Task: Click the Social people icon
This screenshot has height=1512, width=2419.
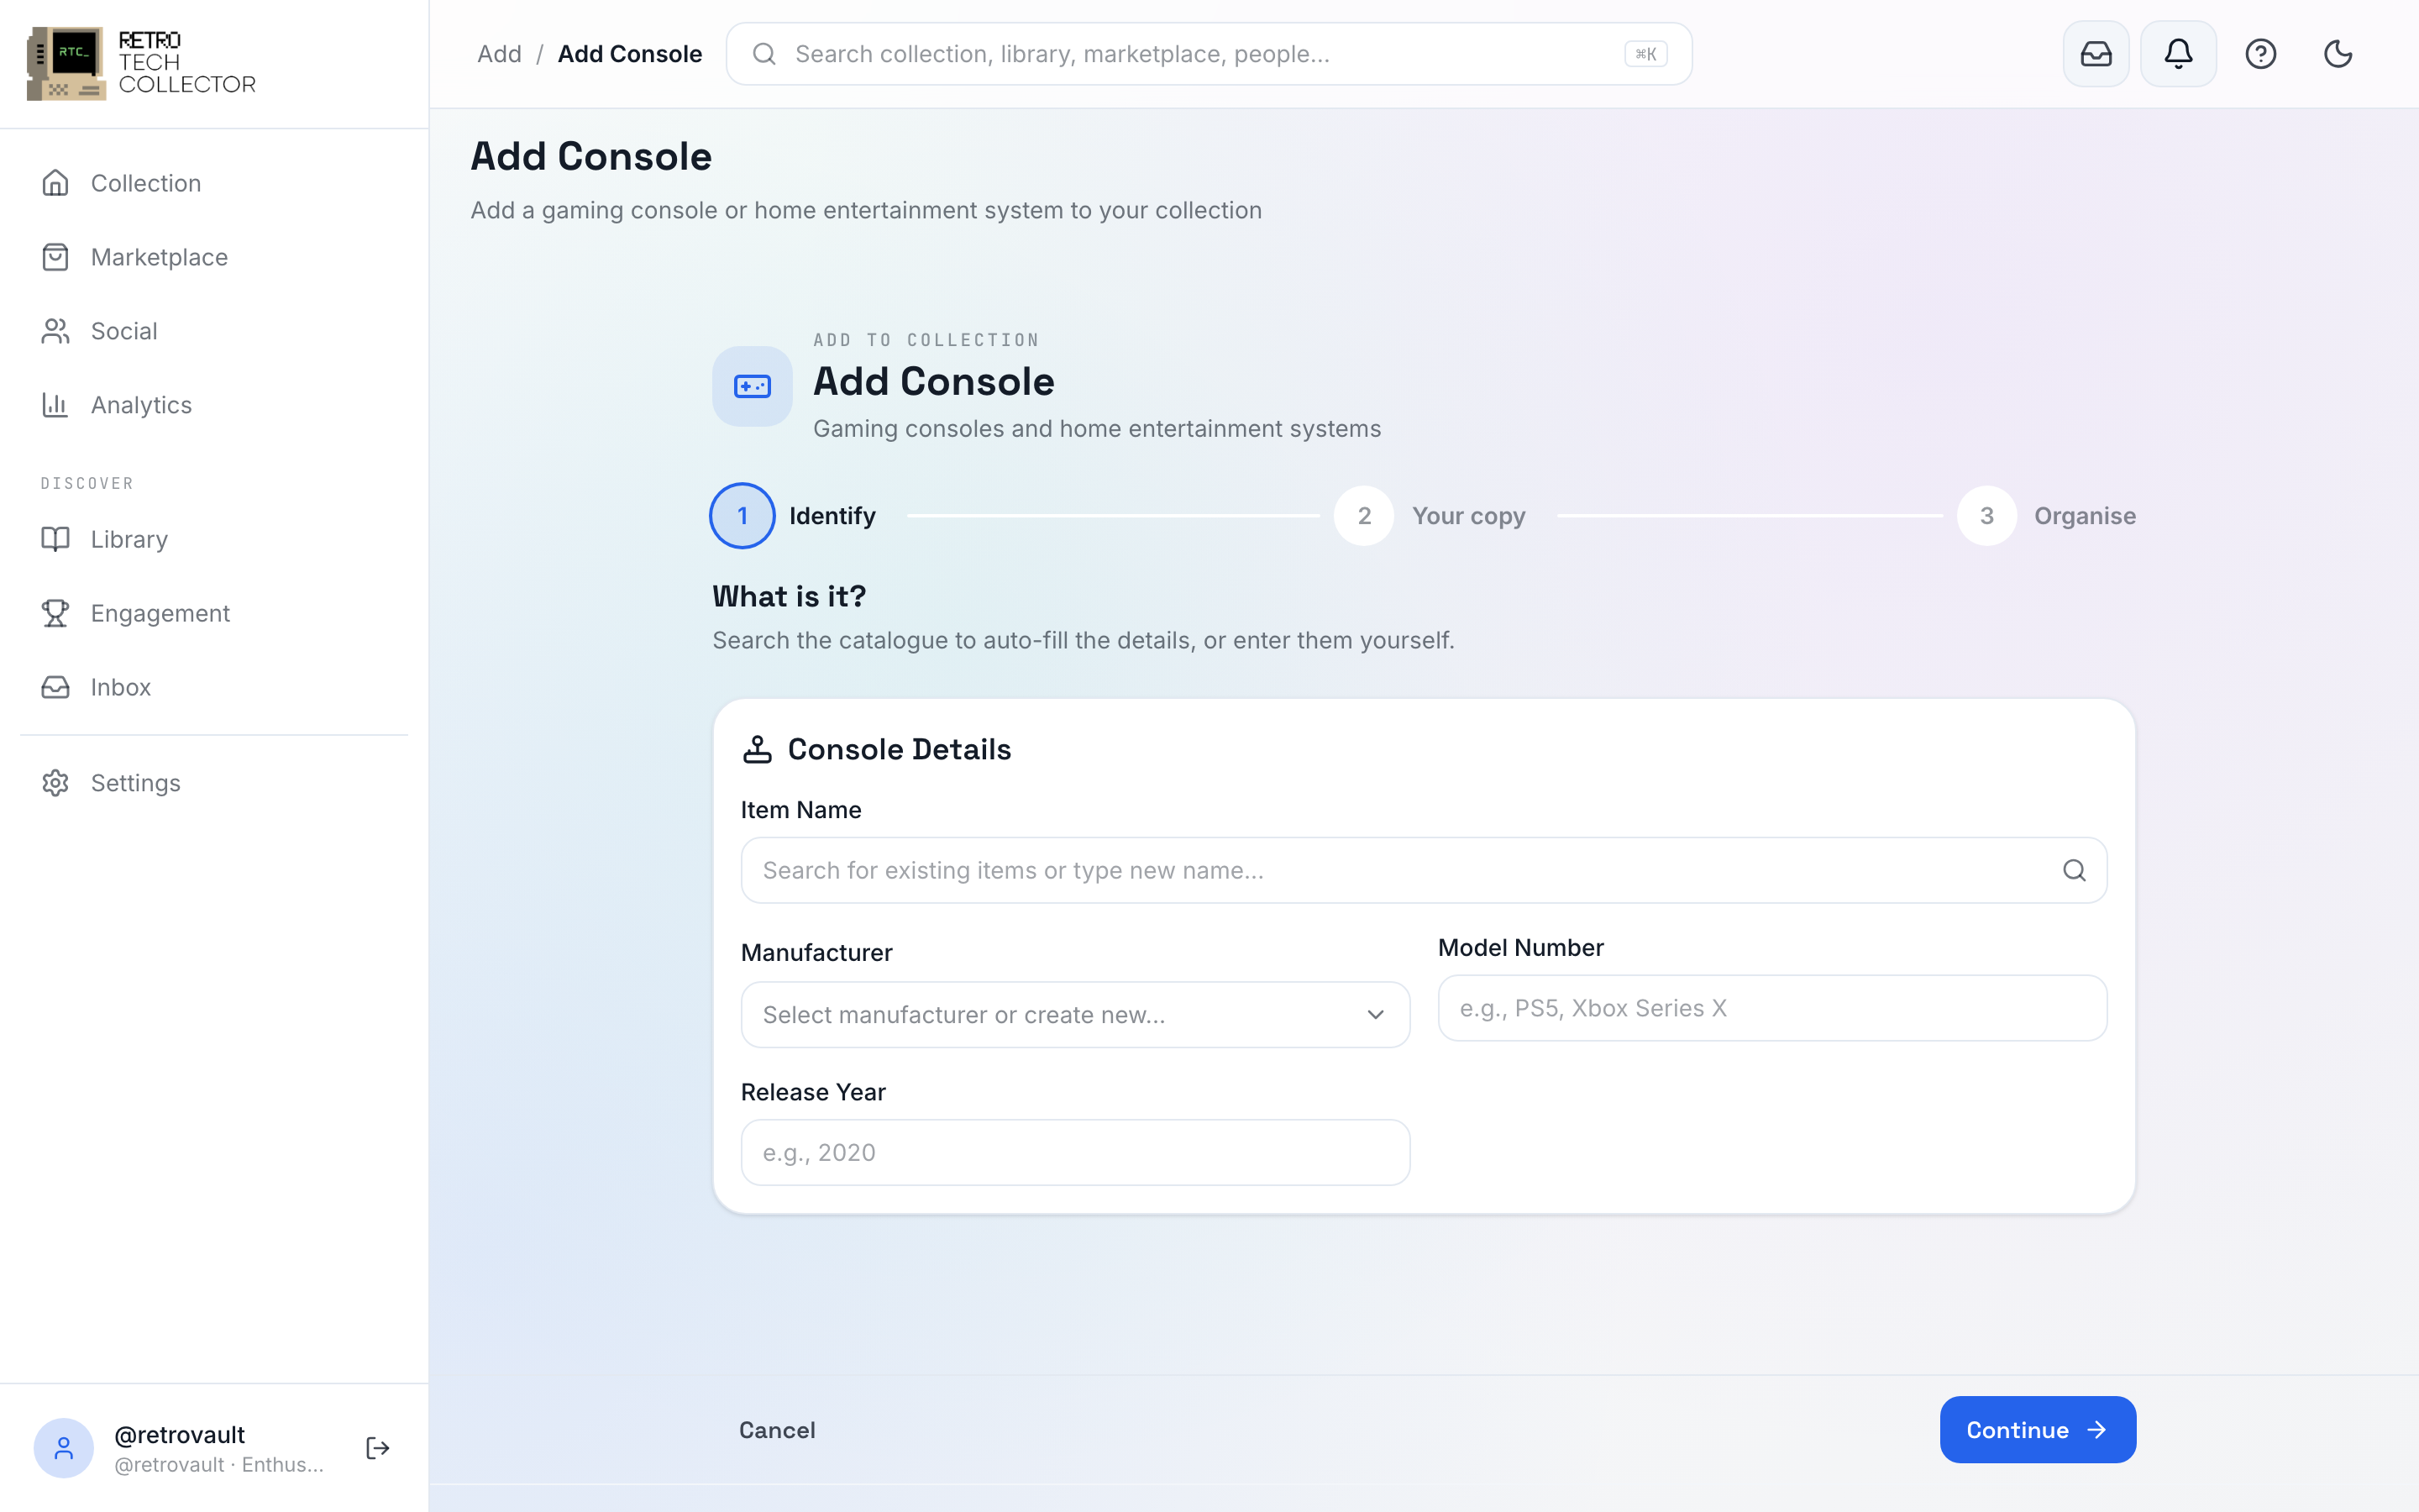Action: [x=55, y=331]
